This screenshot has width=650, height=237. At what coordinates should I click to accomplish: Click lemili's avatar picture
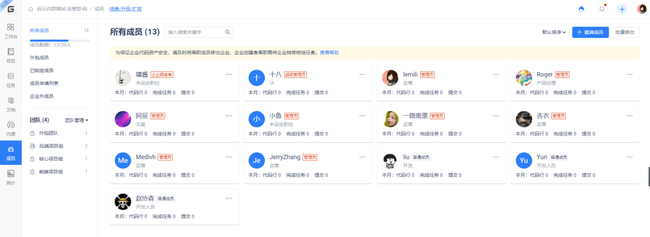(390, 78)
